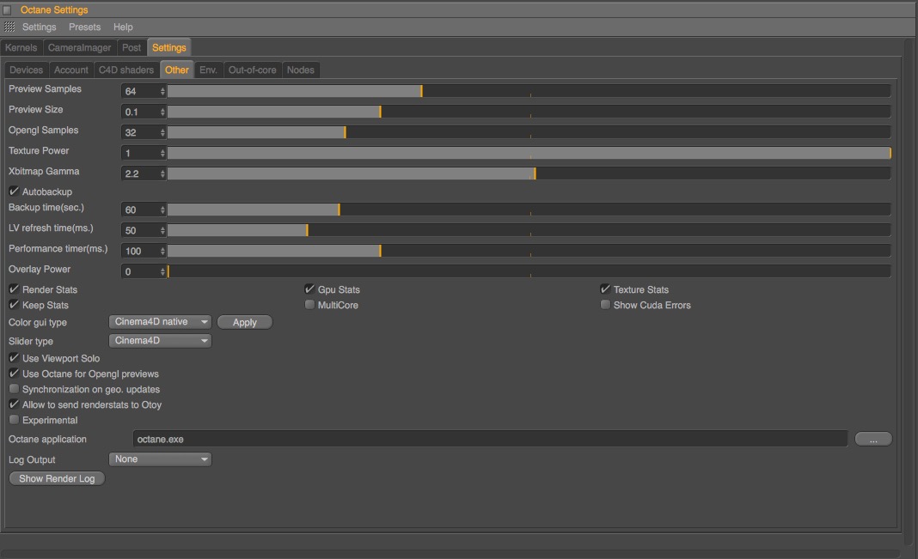
Task: Enable Show Cuda Errors checkbox
Action: tap(605, 305)
